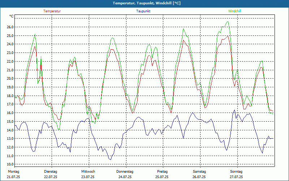Screen dimensions: 289x181
Task: Click the green Windchill legend label
Action: point(234,11)
